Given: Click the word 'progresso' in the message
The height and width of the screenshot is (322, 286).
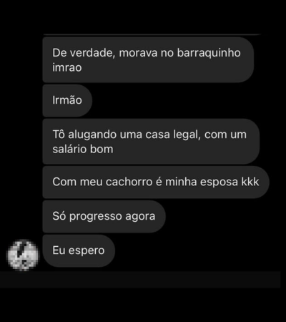Looking at the screenshot, I should tap(96, 217).
